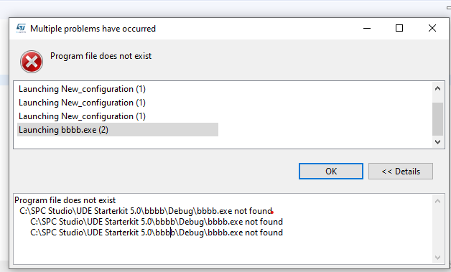Select second Launching New_configuration (1) entry

point(82,103)
